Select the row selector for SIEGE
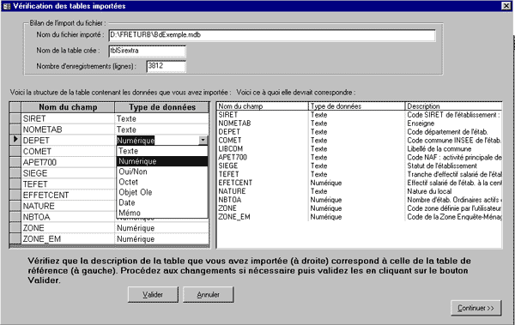Screen dimensions: 515x325 [15, 173]
